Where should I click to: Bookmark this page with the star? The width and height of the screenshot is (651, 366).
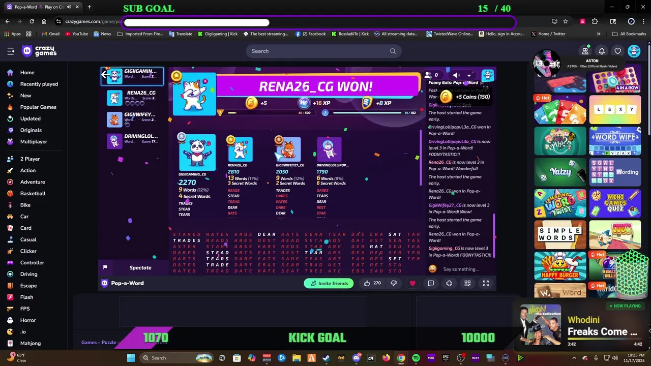(566, 21)
